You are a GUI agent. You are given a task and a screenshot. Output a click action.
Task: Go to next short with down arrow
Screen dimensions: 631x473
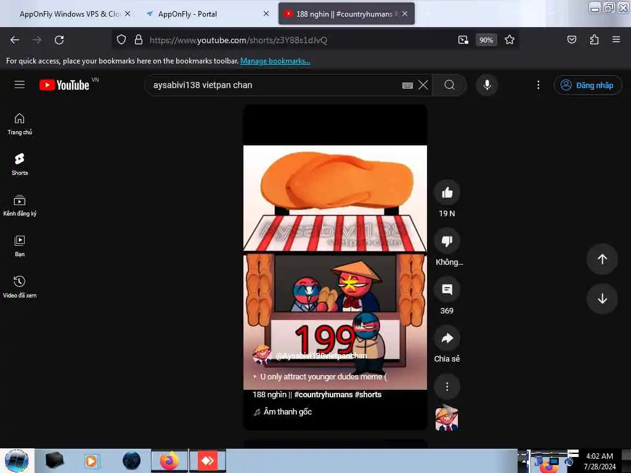tap(602, 299)
